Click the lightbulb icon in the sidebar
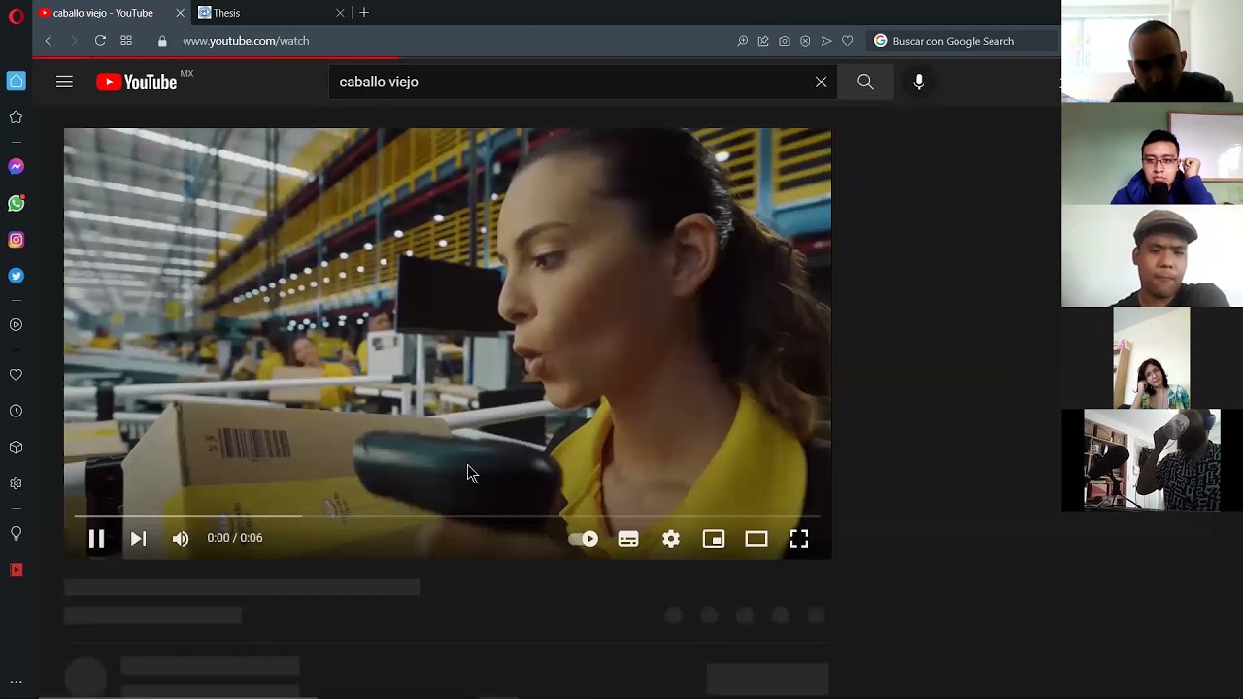 pos(16,534)
